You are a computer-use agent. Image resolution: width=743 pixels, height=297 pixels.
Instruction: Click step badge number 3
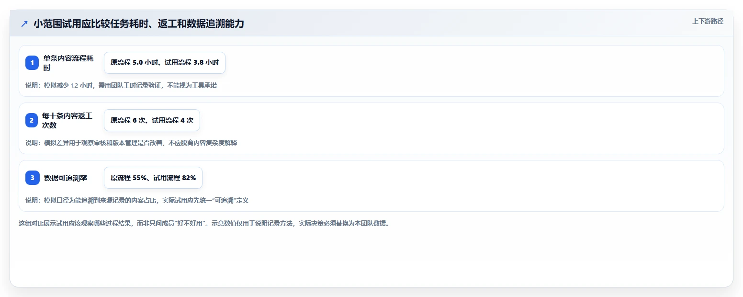[x=32, y=178]
